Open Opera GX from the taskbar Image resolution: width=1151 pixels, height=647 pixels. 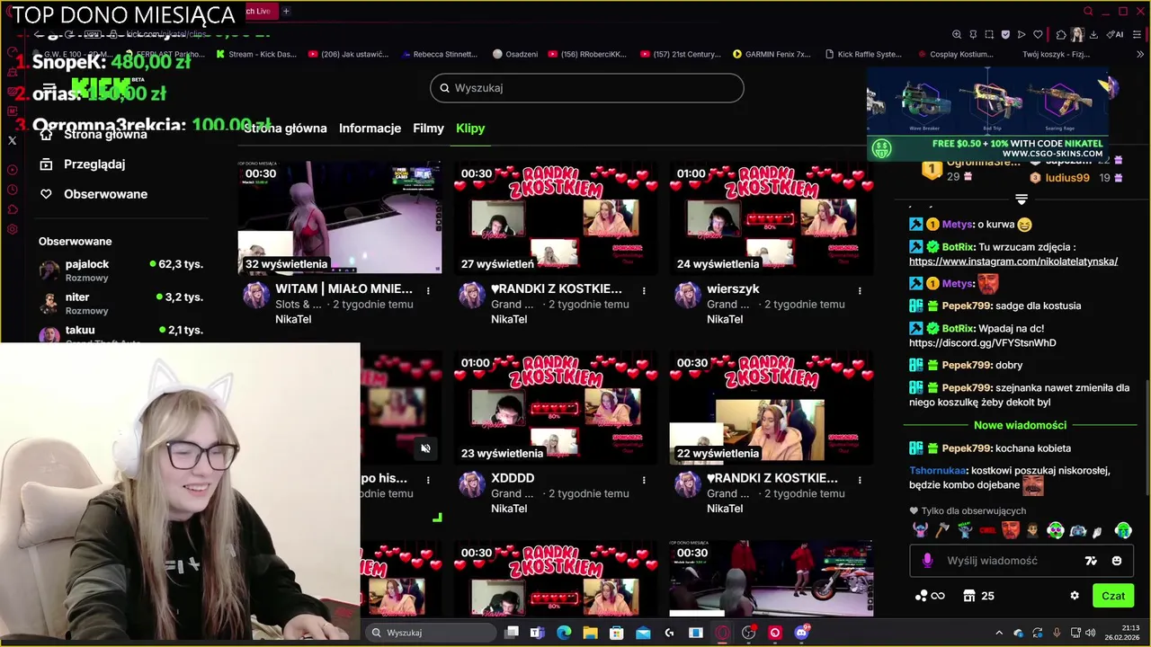point(722,633)
